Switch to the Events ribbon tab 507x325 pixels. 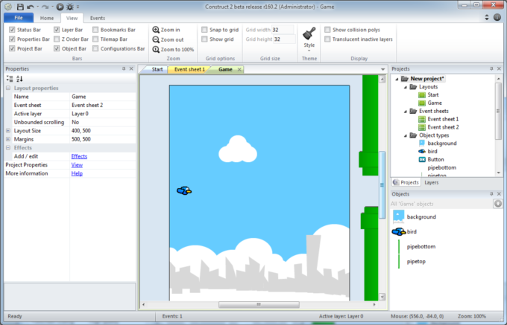(98, 18)
